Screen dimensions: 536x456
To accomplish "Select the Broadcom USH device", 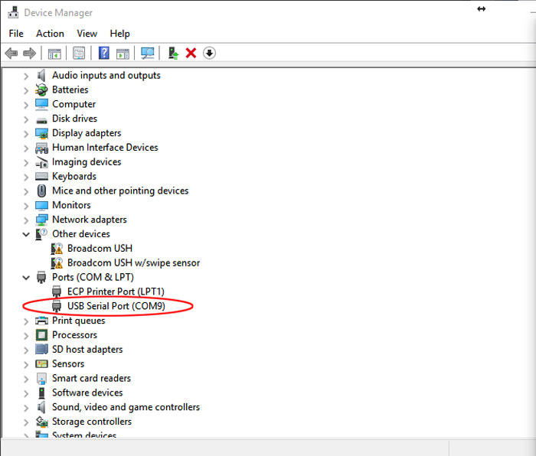I will 100,249.
